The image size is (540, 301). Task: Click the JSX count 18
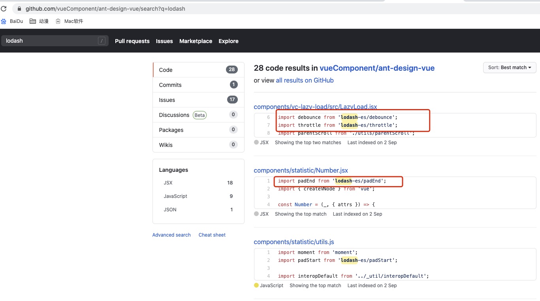pos(230,183)
